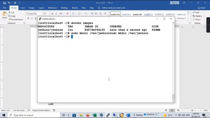
Task: Click the Sign in button
Action: (175, 3)
